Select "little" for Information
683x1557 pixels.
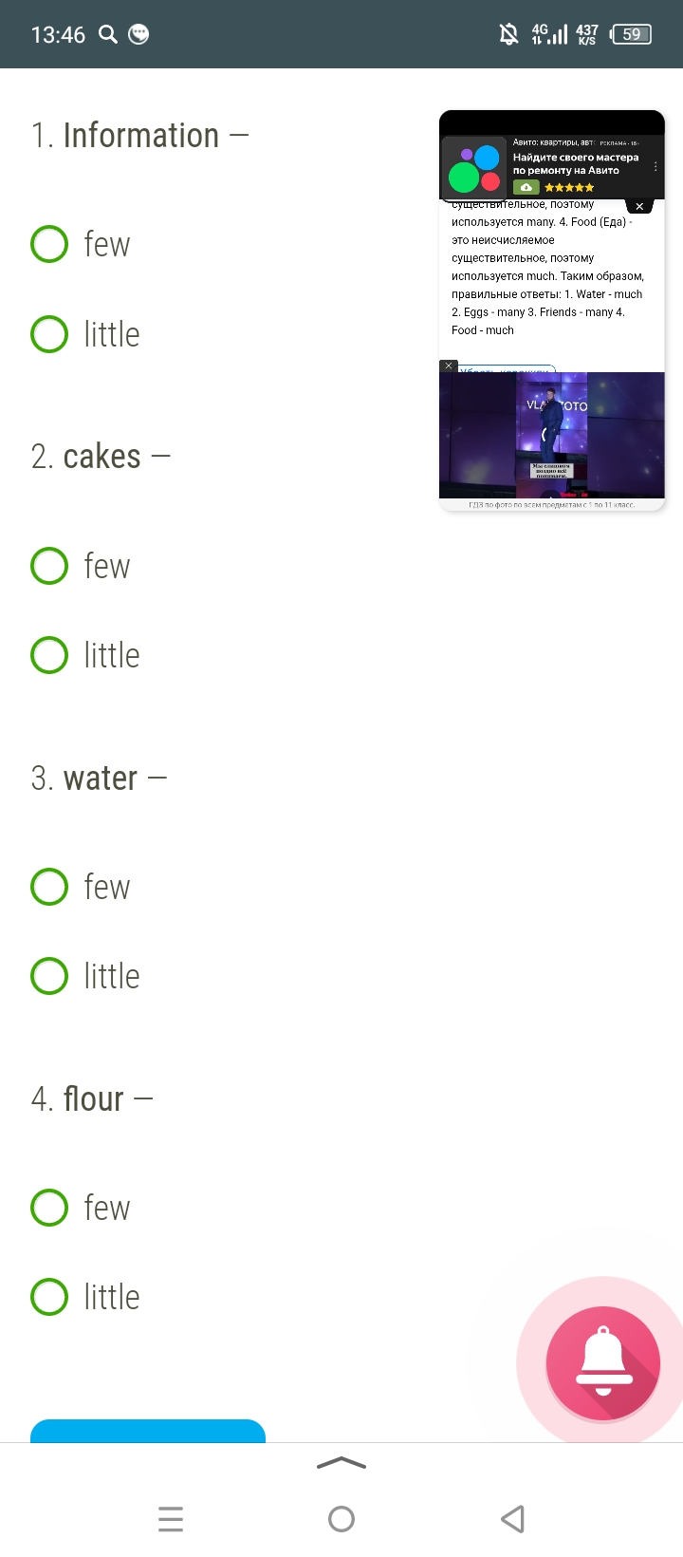[x=85, y=334]
